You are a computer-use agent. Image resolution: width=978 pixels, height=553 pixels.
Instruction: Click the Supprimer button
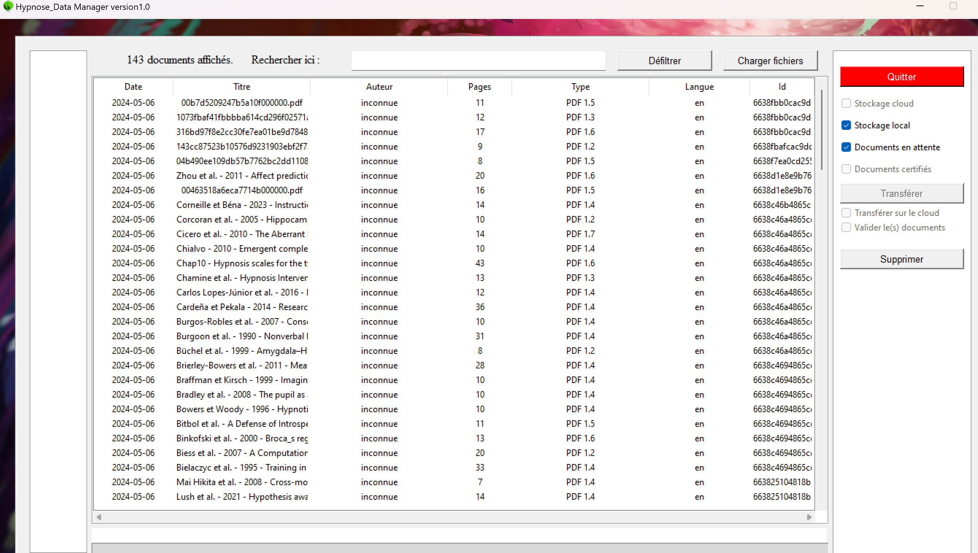pos(902,259)
